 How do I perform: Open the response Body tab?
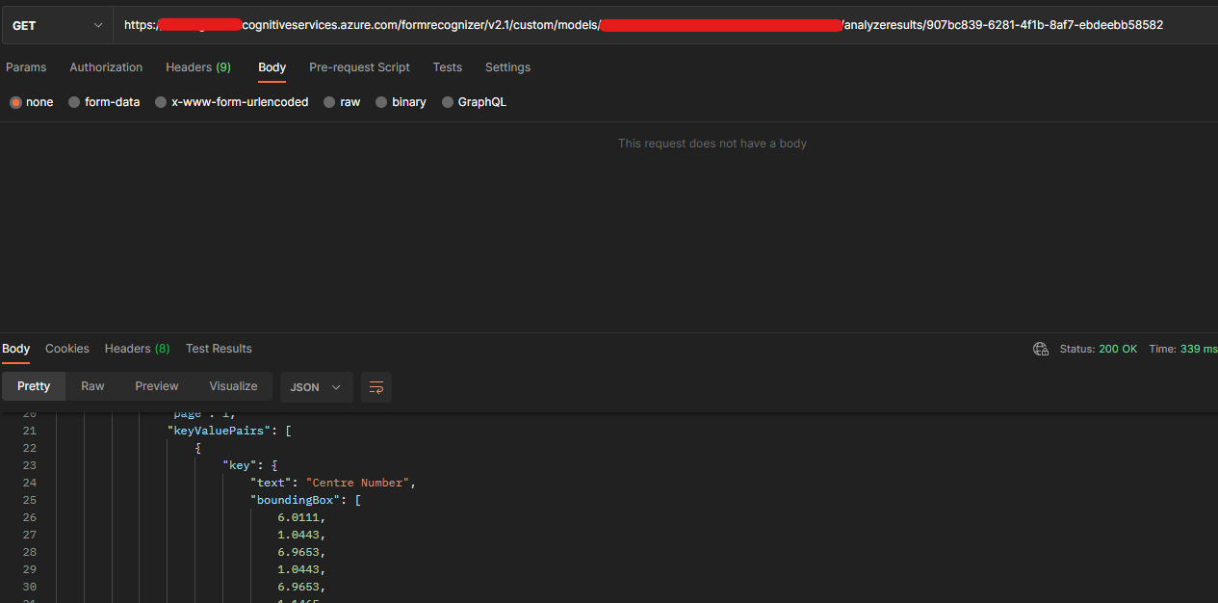pyautogui.click(x=15, y=349)
